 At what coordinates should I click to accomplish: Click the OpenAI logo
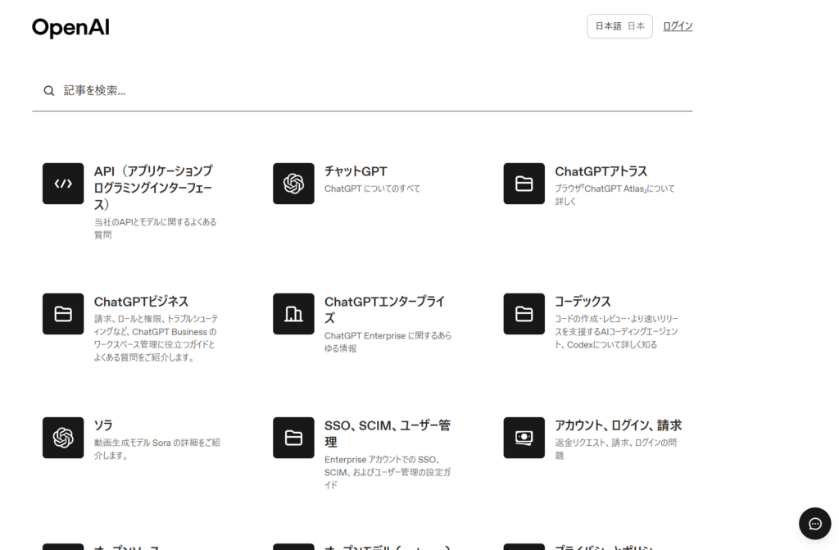[70, 28]
